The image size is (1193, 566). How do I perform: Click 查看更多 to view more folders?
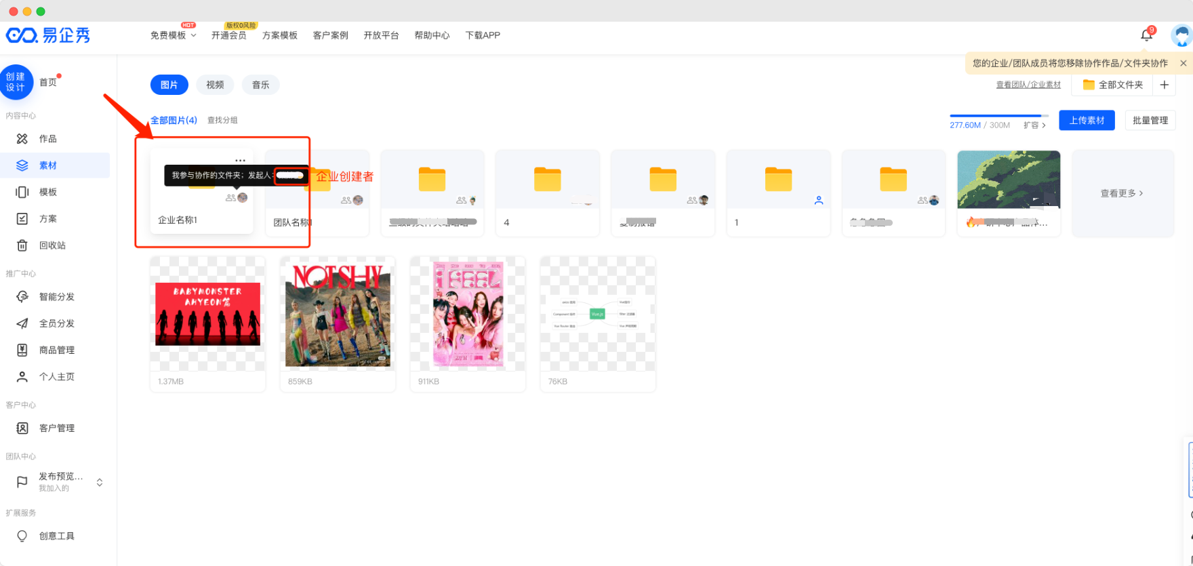[1122, 193]
